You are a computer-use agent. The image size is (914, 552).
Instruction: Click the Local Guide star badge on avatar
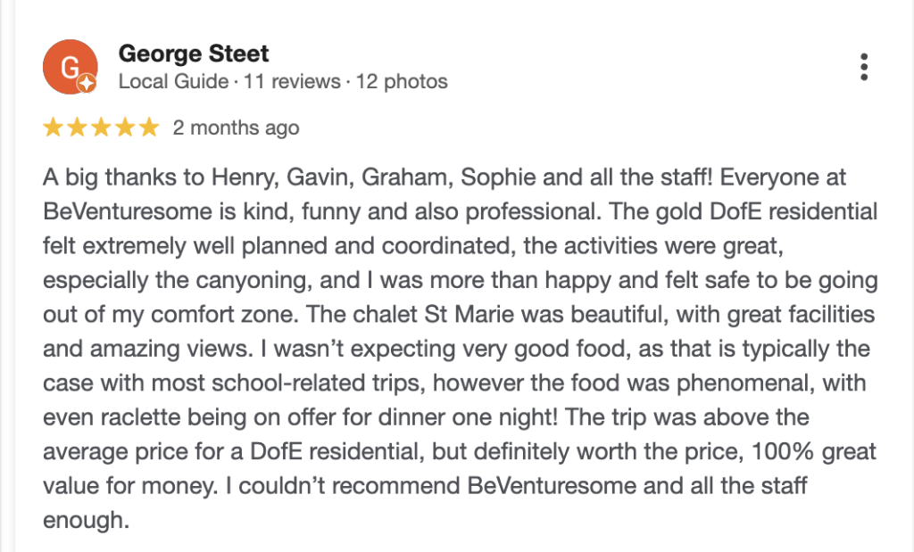tap(87, 84)
